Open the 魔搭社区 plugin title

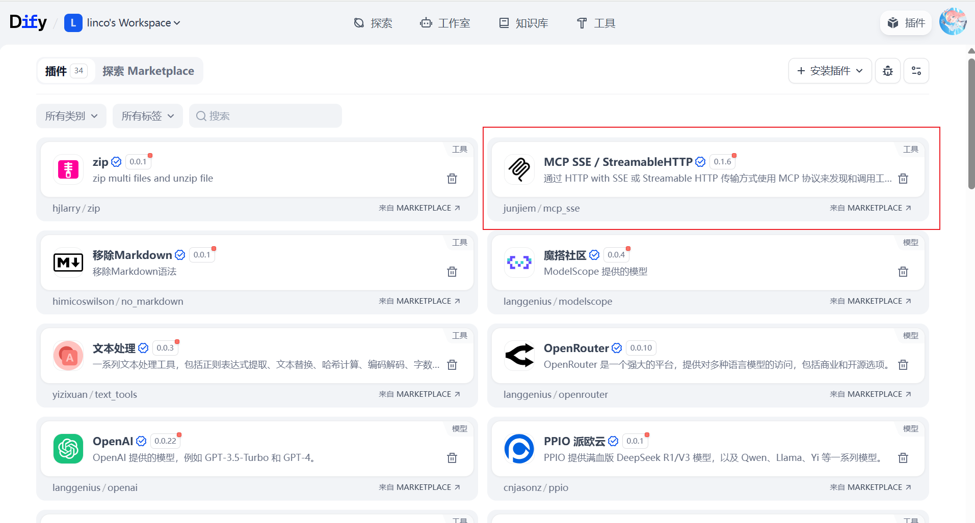pos(565,255)
